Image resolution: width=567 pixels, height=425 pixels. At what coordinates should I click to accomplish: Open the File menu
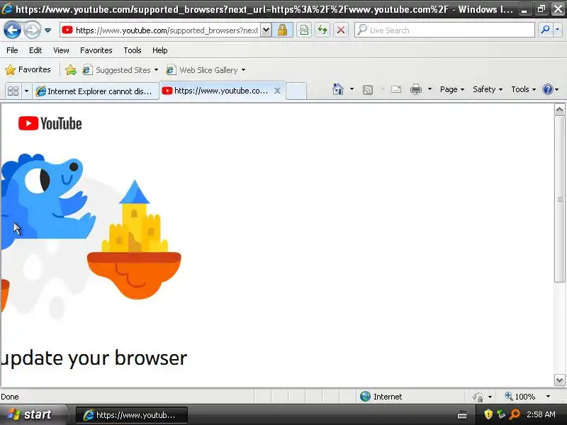pos(12,50)
